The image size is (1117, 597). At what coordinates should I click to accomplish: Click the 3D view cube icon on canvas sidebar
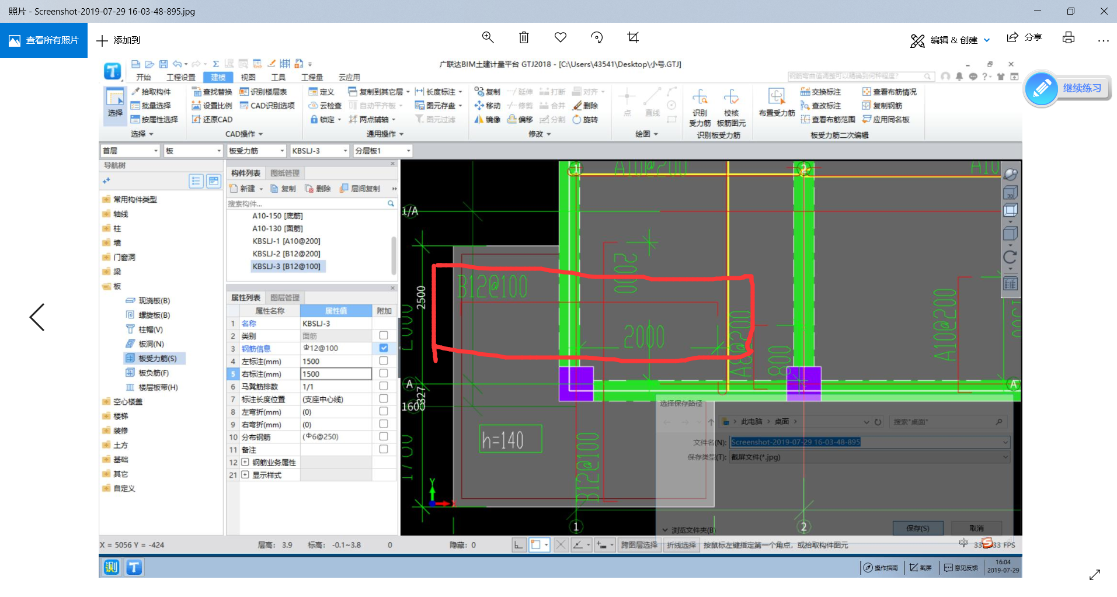tap(1010, 193)
